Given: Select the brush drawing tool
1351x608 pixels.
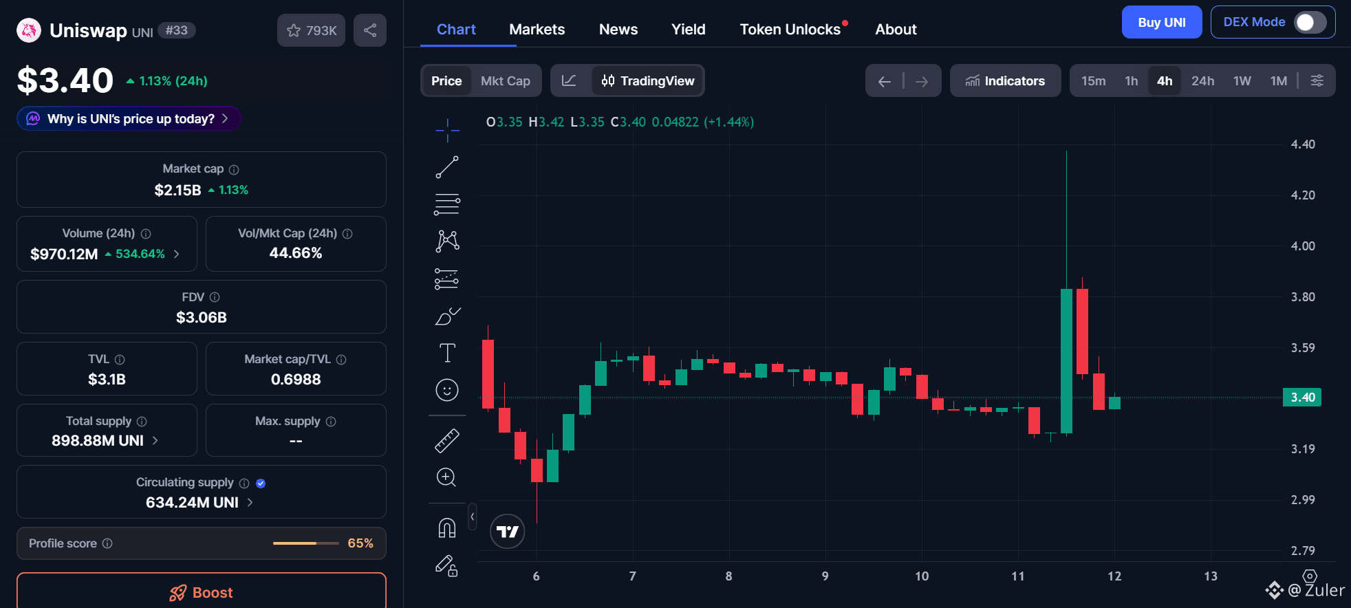Looking at the screenshot, I should pyautogui.click(x=447, y=316).
